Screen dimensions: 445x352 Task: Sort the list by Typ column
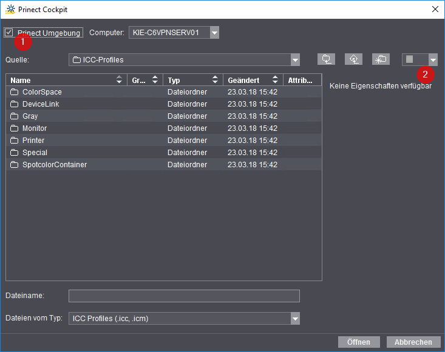point(188,80)
